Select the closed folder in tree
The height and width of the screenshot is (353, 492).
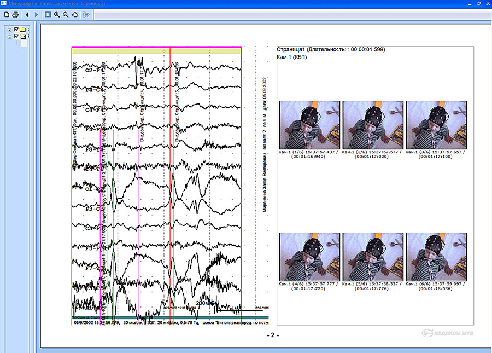point(23,30)
